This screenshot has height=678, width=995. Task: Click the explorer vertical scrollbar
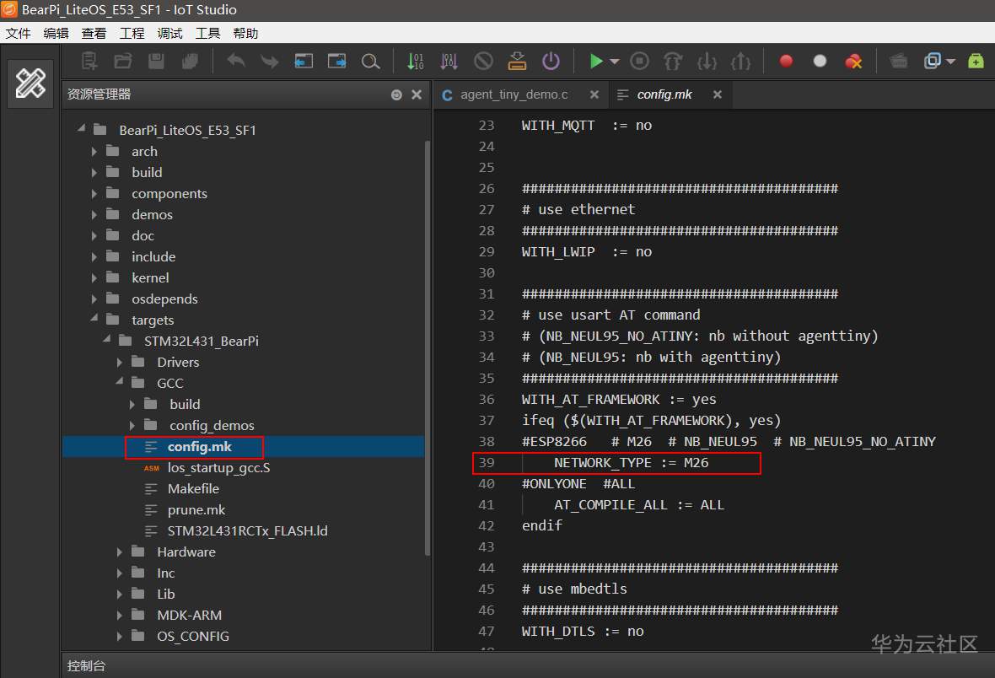[x=427, y=349]
